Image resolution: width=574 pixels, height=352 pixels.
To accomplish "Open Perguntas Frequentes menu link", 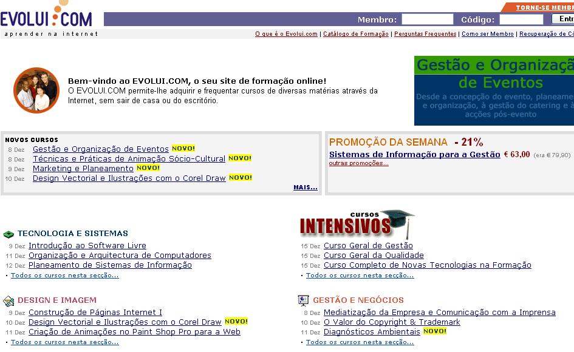I will [x=425, y=34].
